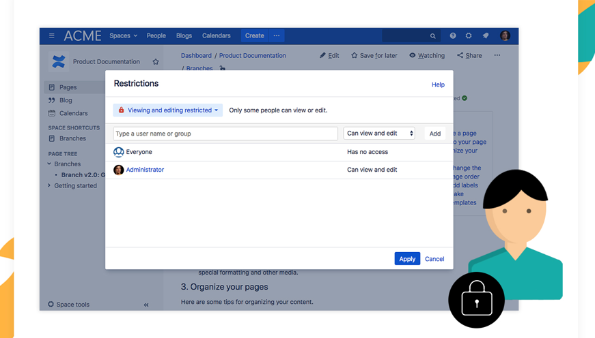The height and width of the screenshot is (338, 595).
Task: Toggle Watching for this page
Action: (427, 56)
